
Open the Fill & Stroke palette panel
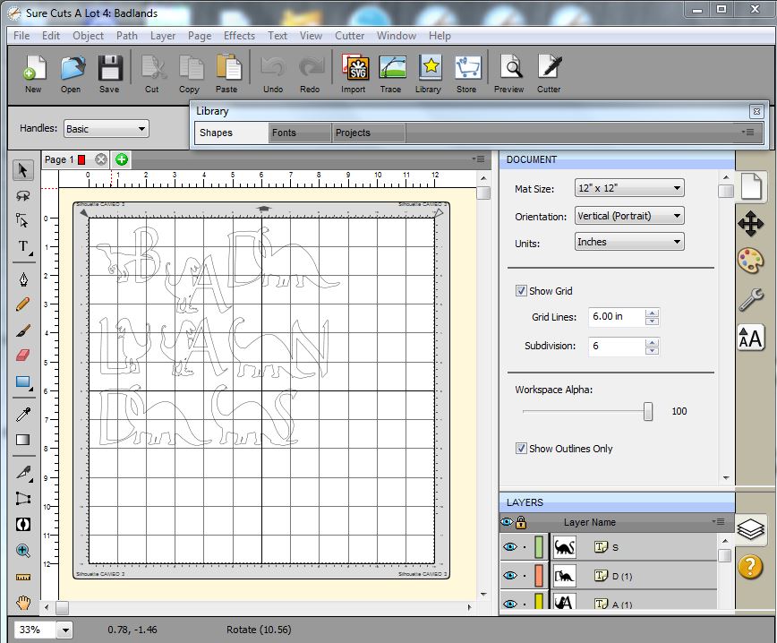click(x=750, y=261)
